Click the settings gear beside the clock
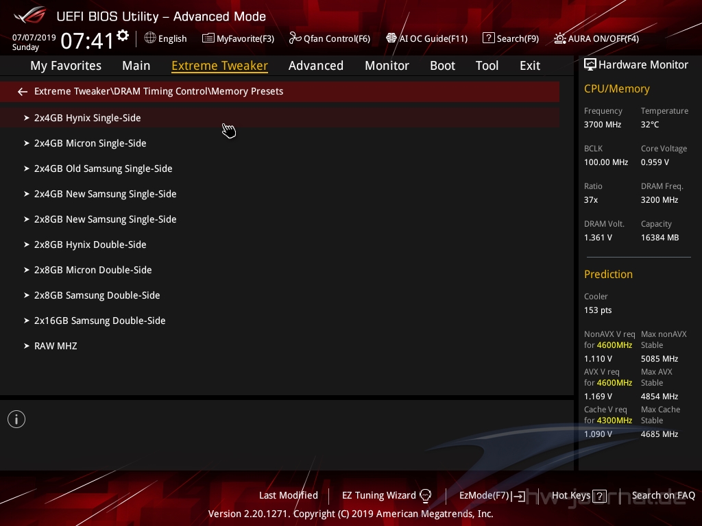 pos(123,36)
